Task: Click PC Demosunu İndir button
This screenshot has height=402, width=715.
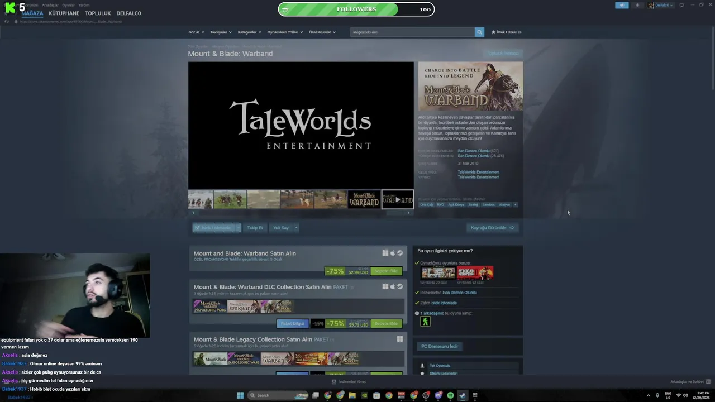Action: pyautogui.click(x=440, y=347)
